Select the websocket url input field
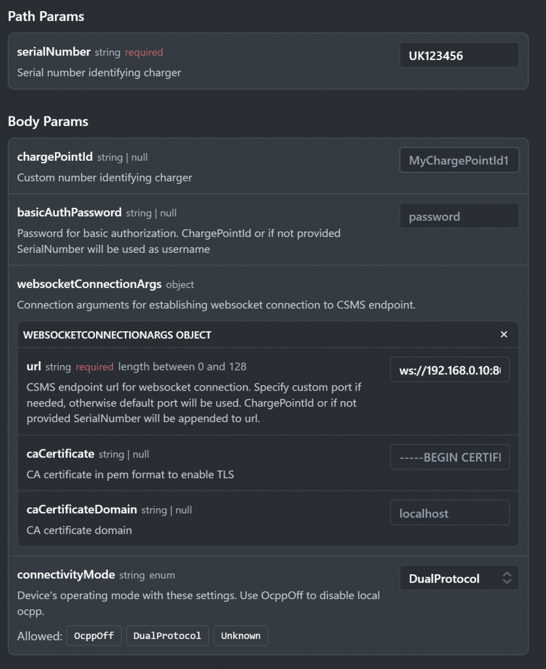The image size is (546, 669). click(449, 370)
